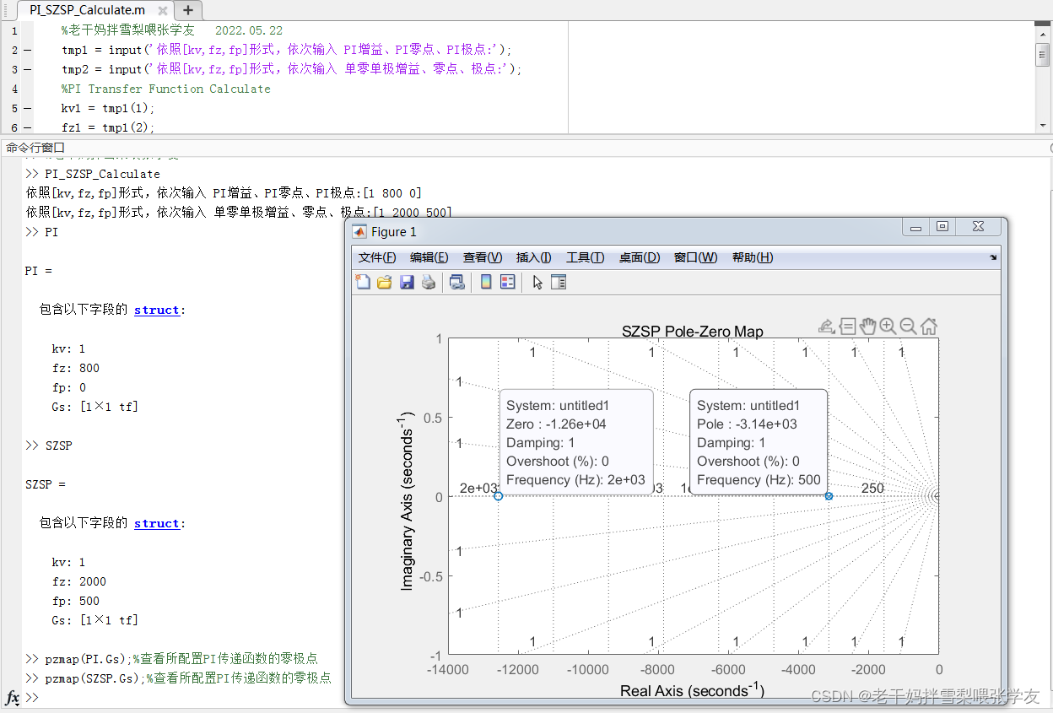This screenshot has height=713, width=1053.
Task: Click code line 'fz1 = tmp1(2);'
Action: pos(108,127)
